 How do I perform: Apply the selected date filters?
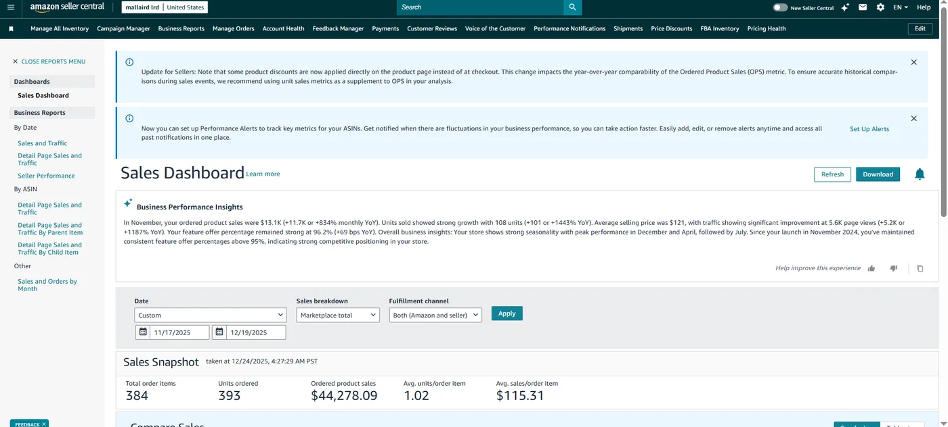click(507, 313)
